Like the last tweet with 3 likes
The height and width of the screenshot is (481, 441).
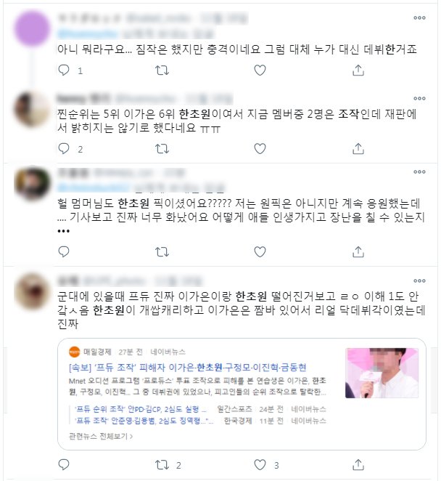(260, 465)
